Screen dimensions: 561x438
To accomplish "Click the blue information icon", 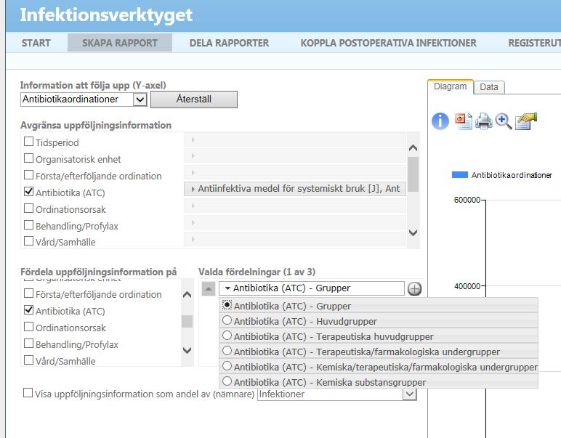I will tap(440, 121).
